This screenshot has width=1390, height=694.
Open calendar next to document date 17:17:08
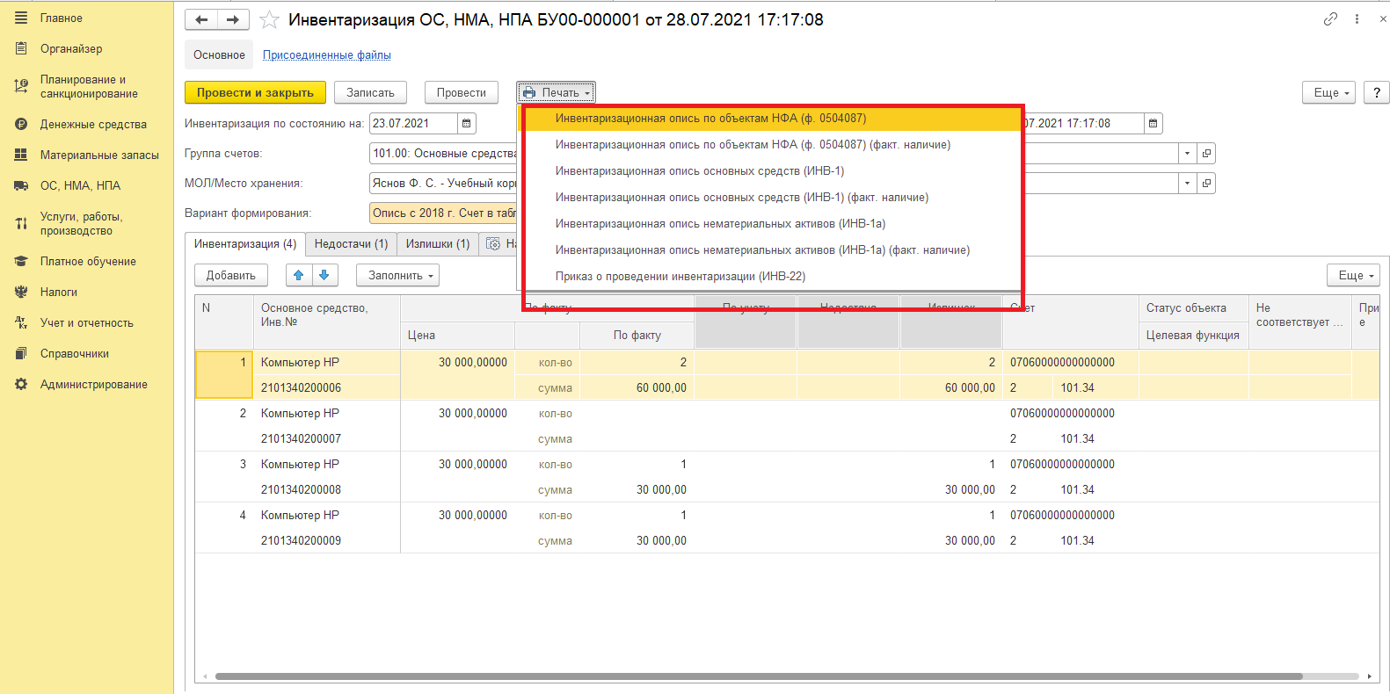point(1153,123)
